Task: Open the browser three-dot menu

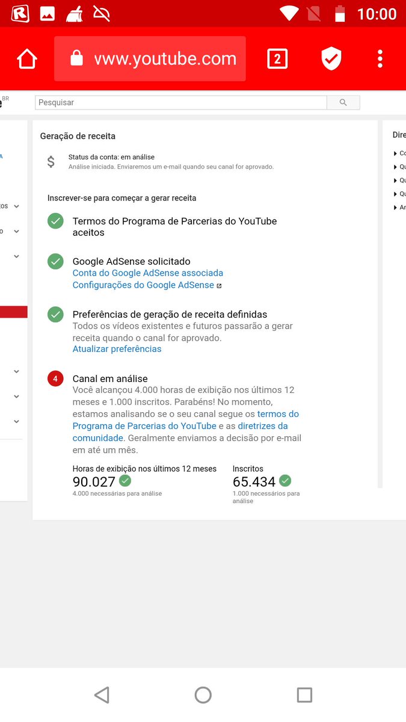Action: click(380, 58)
